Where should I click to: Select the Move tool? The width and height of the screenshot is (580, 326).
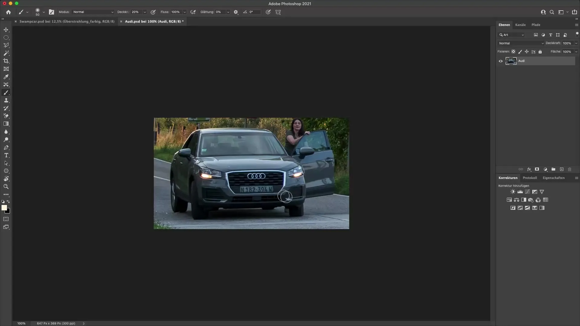6,30
